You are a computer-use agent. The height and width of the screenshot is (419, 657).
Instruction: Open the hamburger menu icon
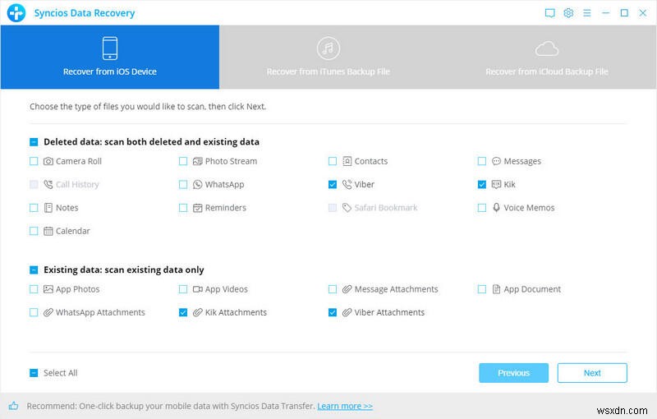[x=587, y=13]
